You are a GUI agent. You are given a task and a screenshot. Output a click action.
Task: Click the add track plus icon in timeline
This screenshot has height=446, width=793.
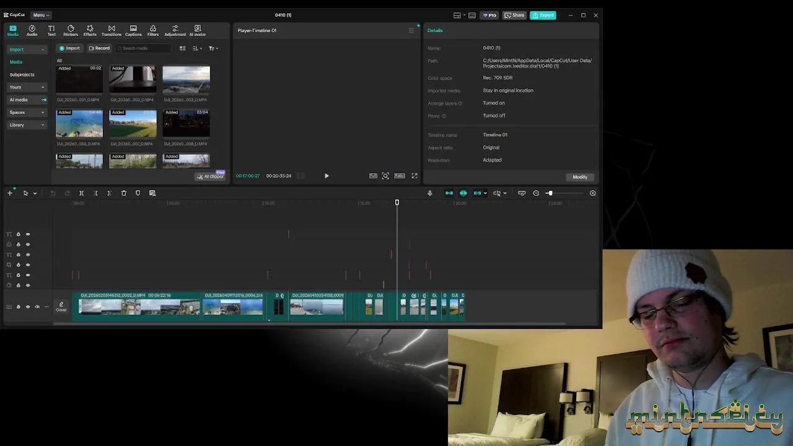click(10, 193)
